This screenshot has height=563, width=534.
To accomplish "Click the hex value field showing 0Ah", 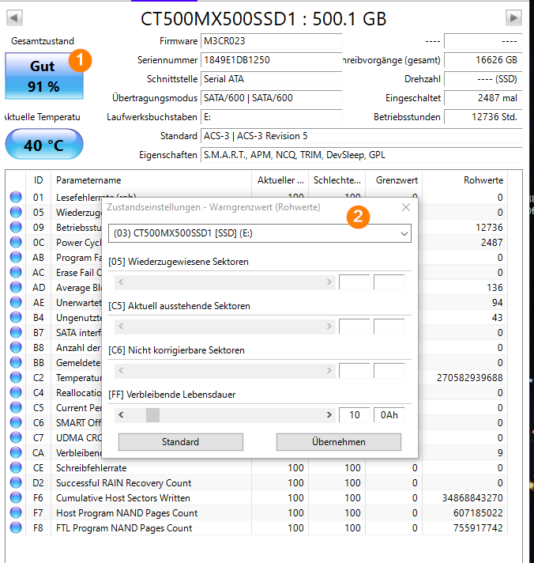I will (x=389, y=415).
